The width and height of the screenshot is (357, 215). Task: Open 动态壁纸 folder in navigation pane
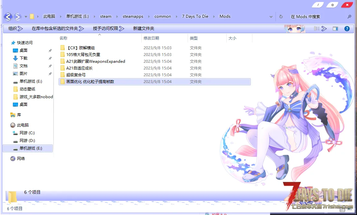[x=27, y=89]
